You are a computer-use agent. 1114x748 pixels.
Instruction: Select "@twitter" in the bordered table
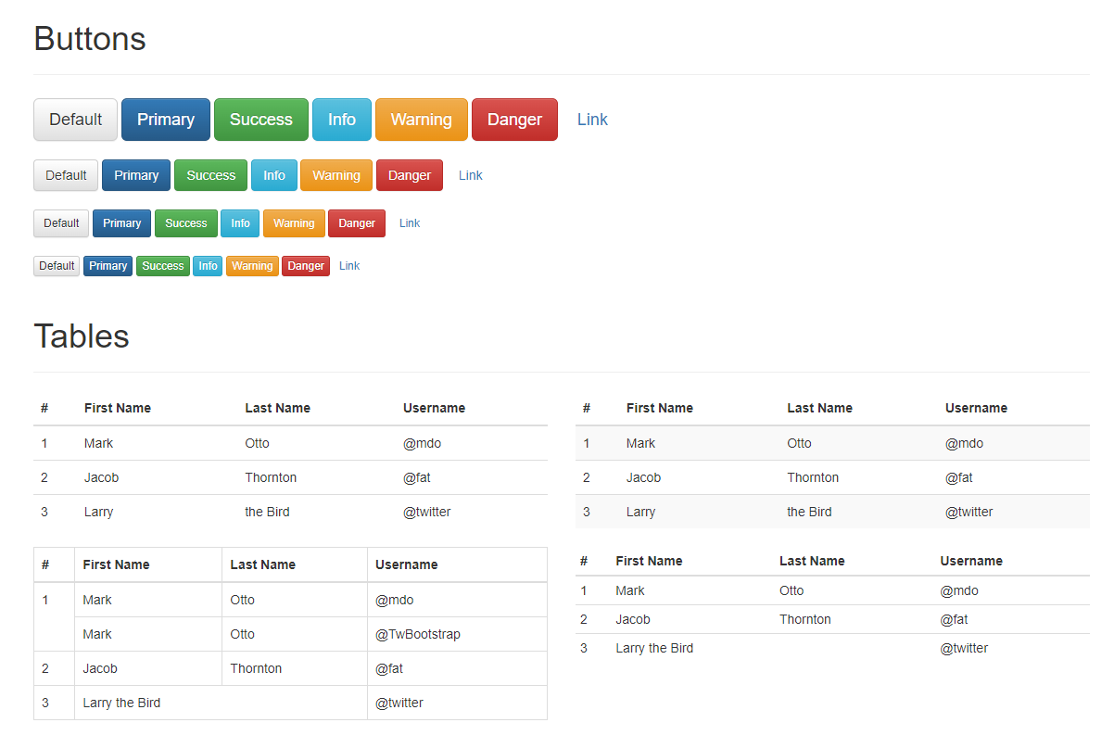point(399,703)
